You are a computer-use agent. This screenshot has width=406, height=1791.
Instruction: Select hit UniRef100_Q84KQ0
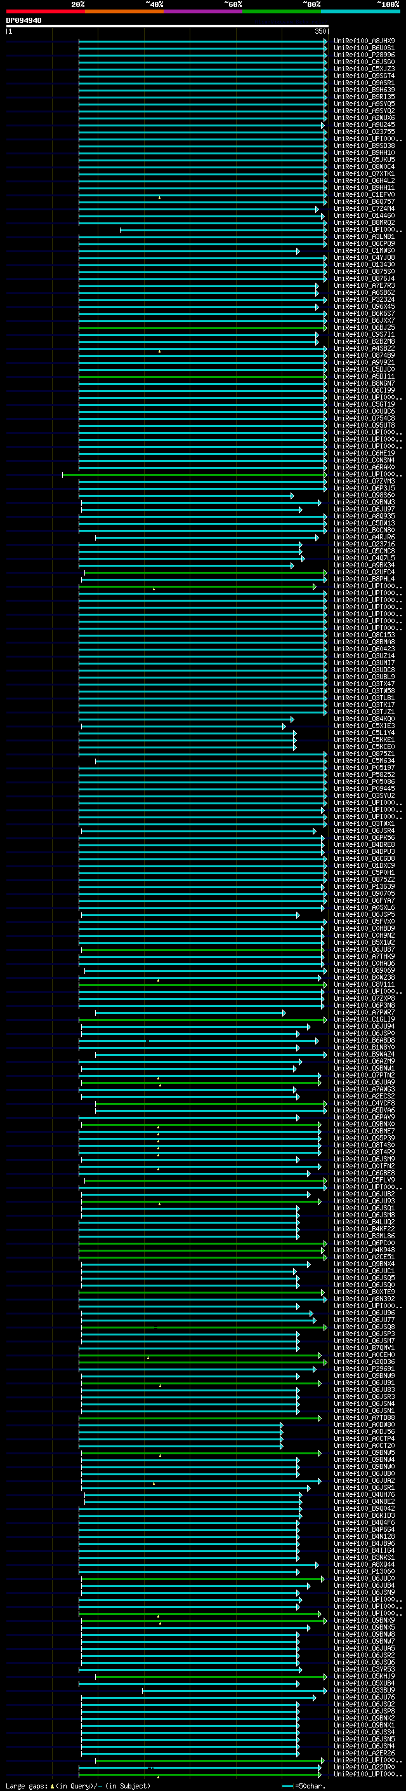(x=364, y=719)
